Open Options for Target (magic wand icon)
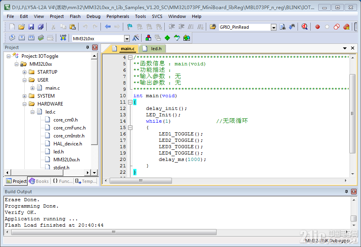Image resolution: width=361 pixels, height=247 pixels. pos(136,38)
